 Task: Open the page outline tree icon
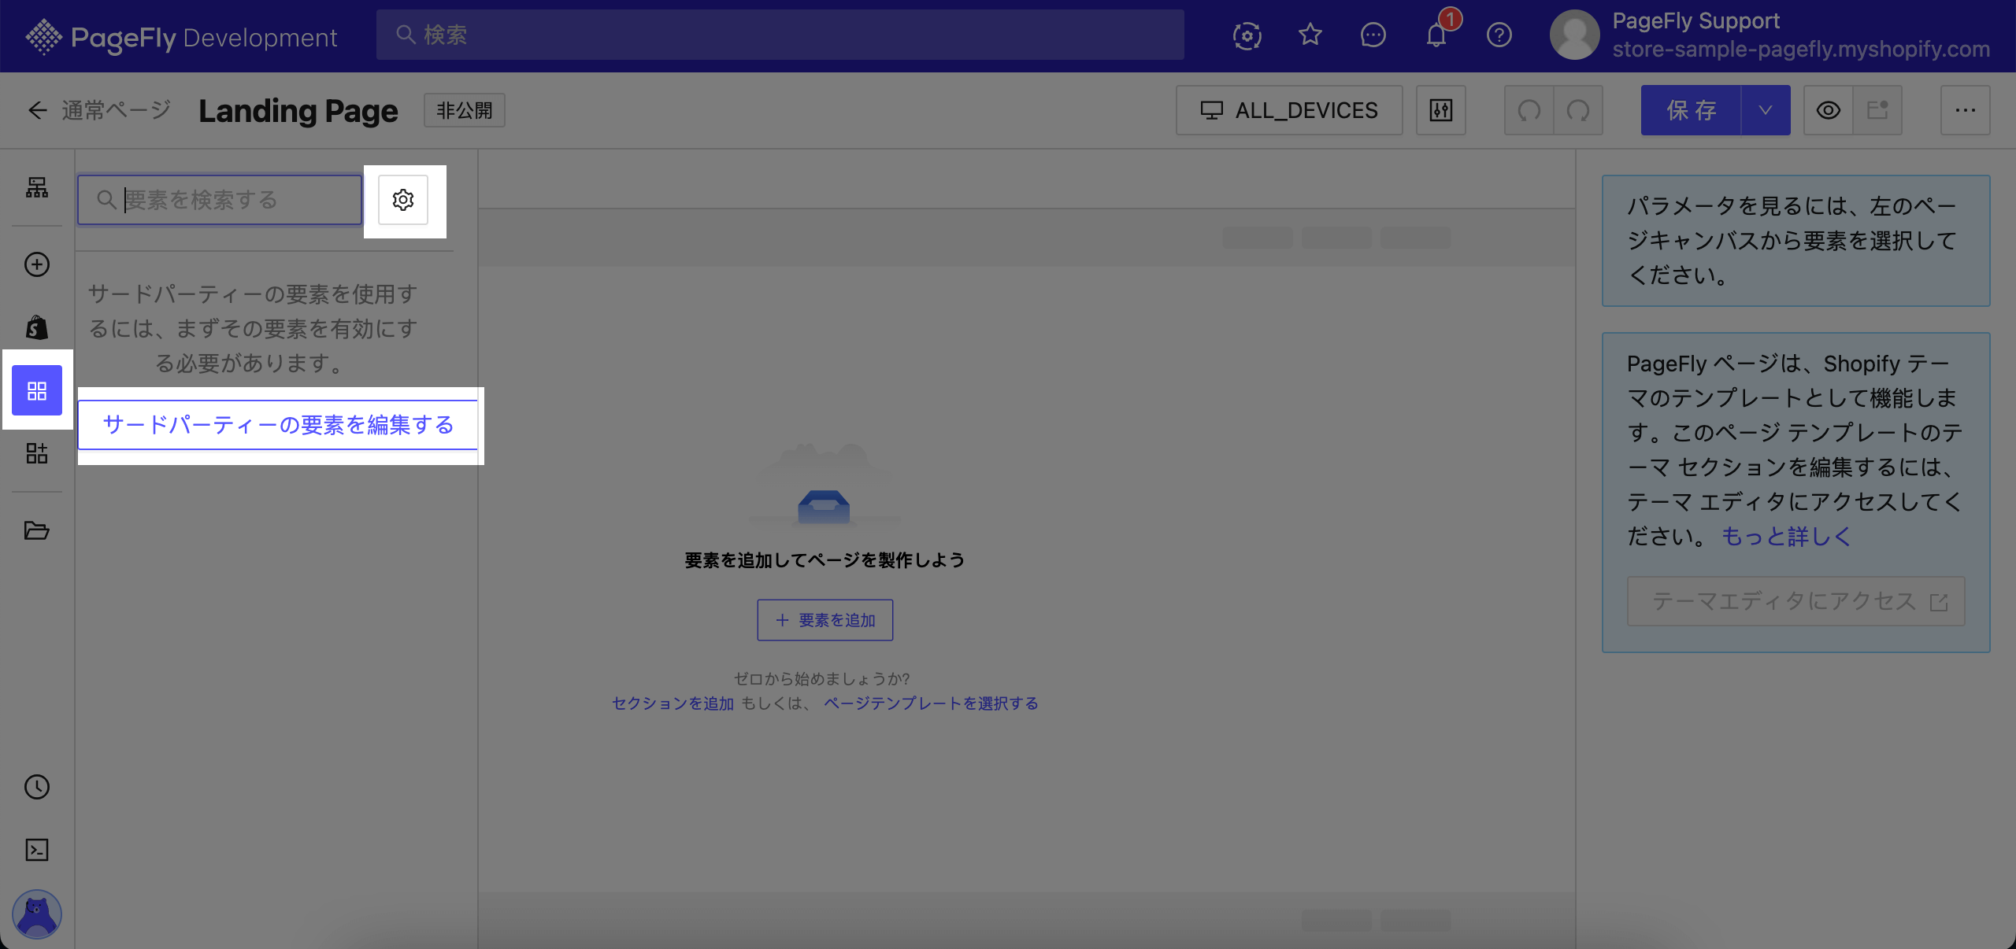(x=37, y=187)
